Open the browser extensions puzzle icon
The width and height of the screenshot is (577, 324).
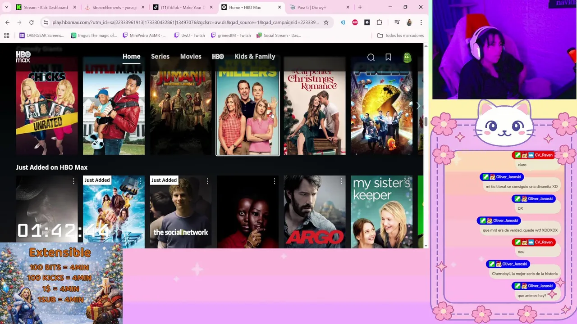379,22
